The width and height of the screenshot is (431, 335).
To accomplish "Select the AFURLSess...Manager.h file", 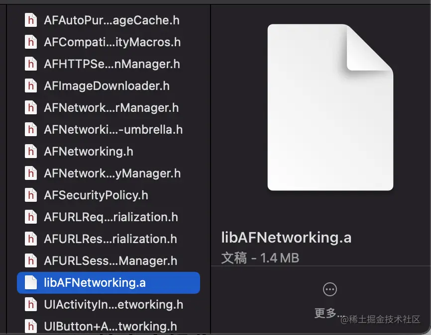I will [110, 261].
